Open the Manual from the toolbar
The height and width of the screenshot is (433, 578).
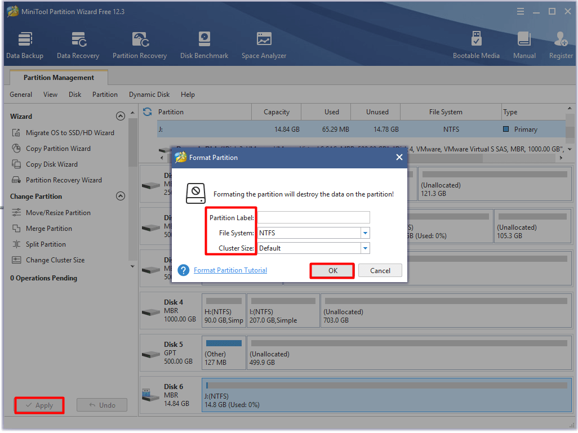click(524, 46)
